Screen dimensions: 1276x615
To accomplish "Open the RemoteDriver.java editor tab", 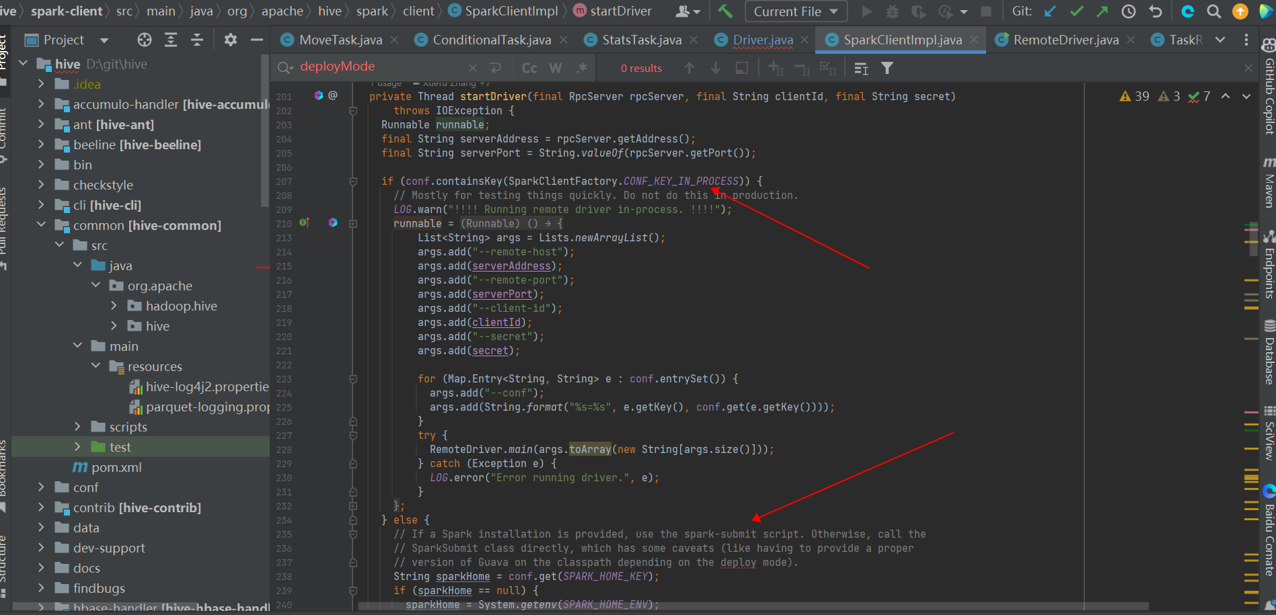I will [x=1066, y=40].
